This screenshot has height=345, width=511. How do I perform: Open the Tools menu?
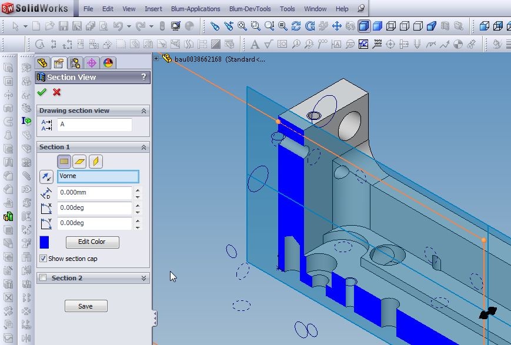[287, 9]
